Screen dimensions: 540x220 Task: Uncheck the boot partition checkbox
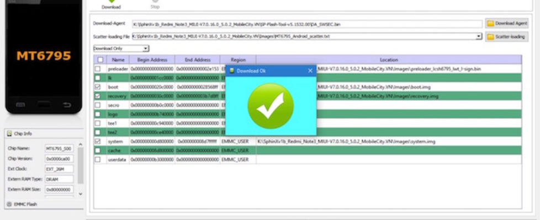pyautogui.click(x=98, y=87)
